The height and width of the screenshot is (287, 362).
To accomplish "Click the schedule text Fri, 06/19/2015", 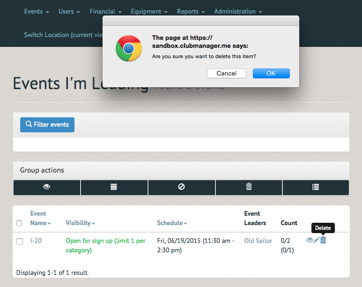I will (x=196, y=245).
